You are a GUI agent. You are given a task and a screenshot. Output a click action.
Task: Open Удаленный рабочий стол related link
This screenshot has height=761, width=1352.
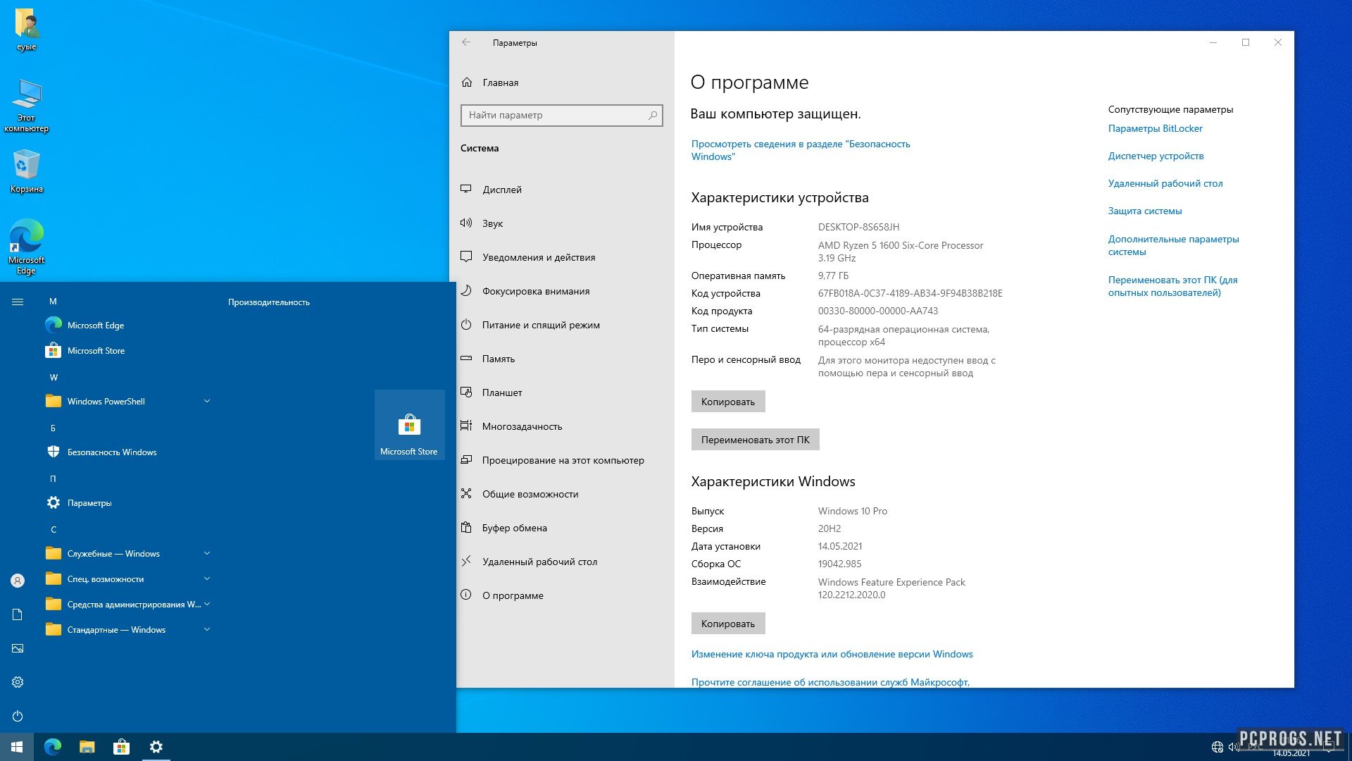1165,183
